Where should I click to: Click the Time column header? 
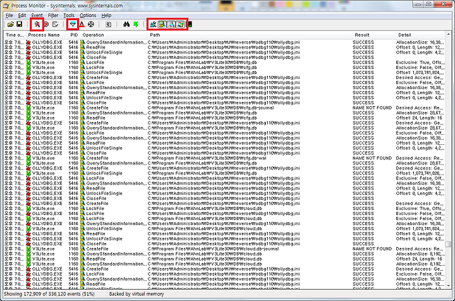(15, 35)
